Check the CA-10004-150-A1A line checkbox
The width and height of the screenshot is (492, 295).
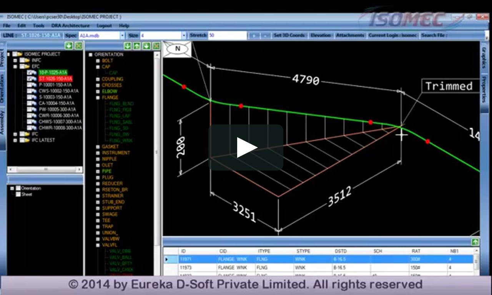click(x=30, y=103)
